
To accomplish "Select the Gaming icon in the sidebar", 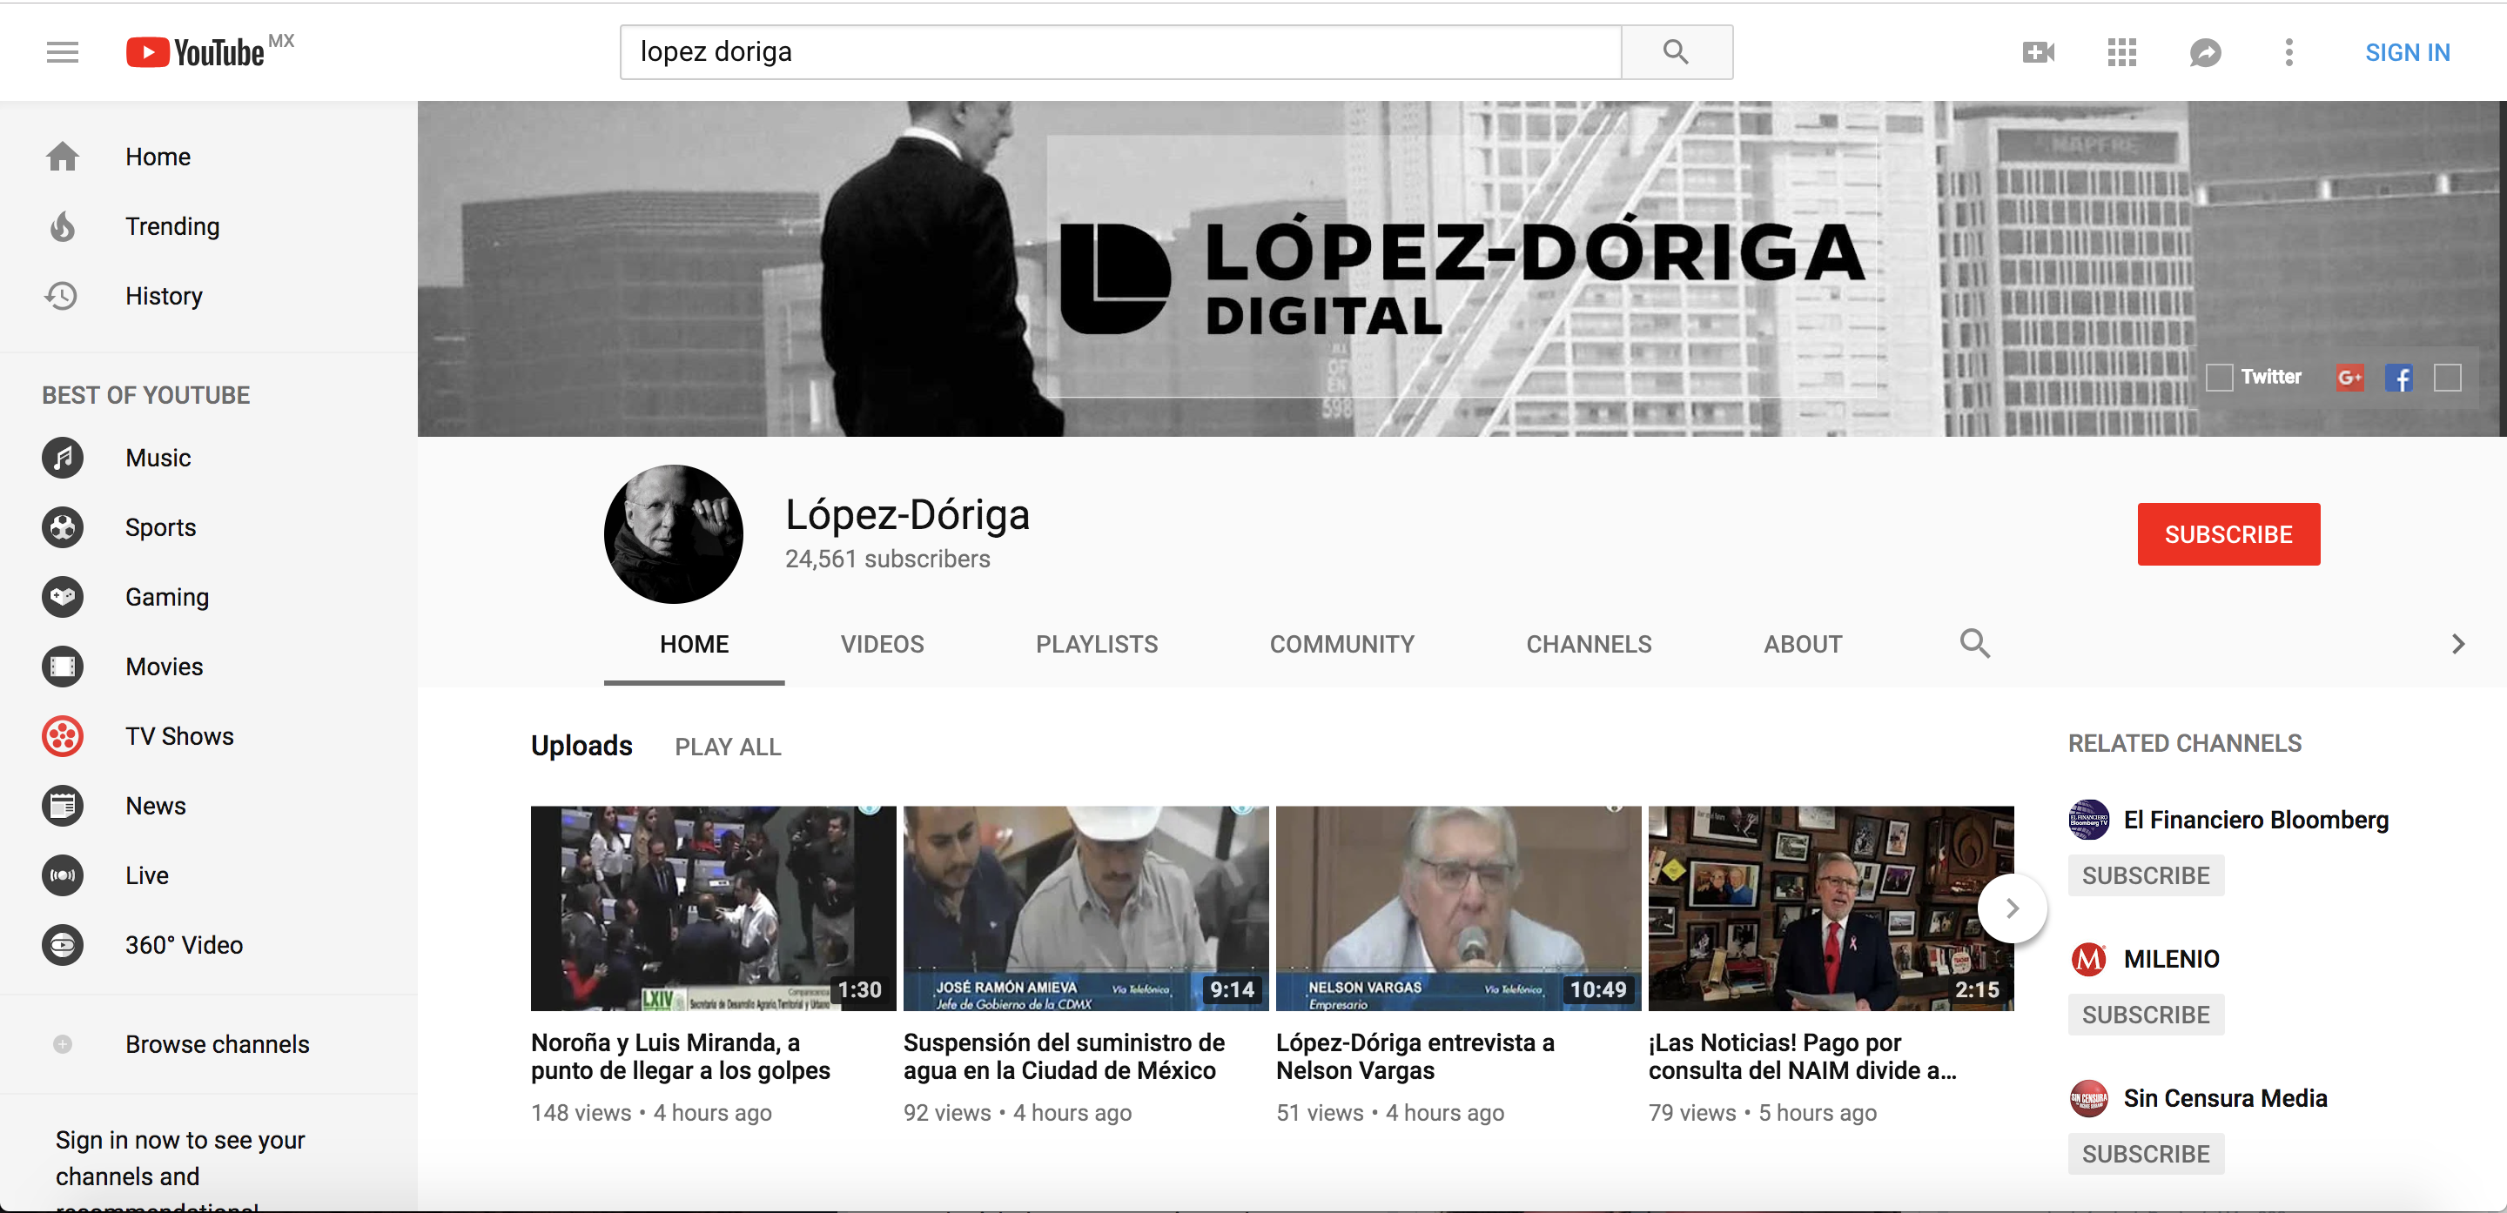I will coord(61,596).
